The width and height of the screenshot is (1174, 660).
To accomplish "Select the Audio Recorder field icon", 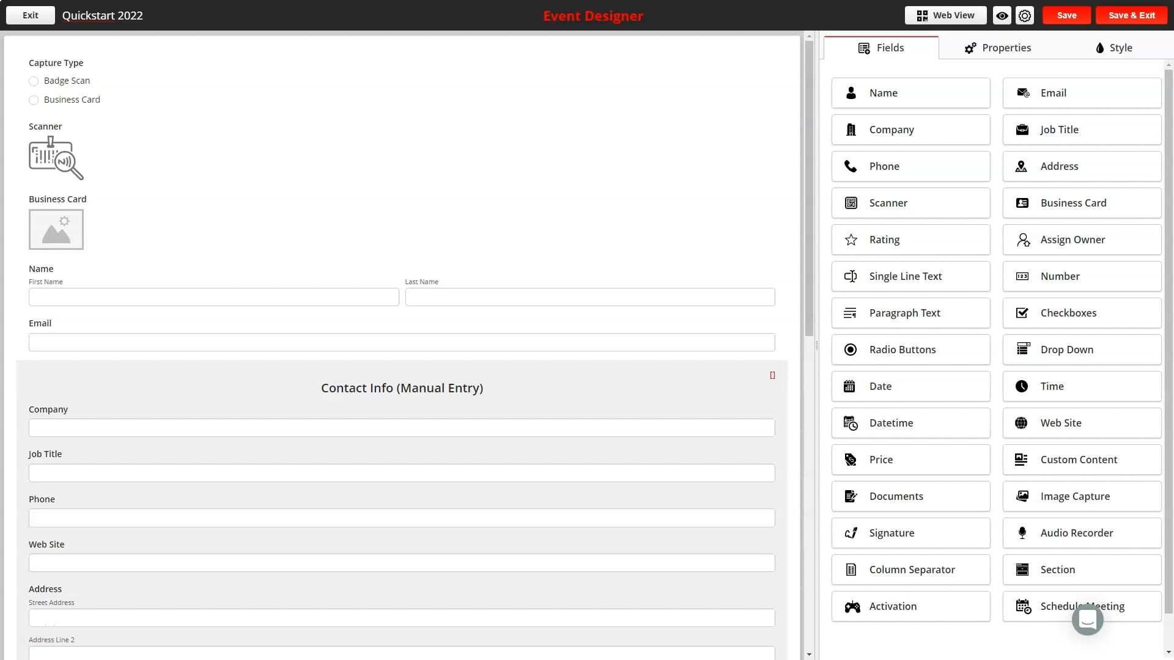I will [x=1022, y=532].
